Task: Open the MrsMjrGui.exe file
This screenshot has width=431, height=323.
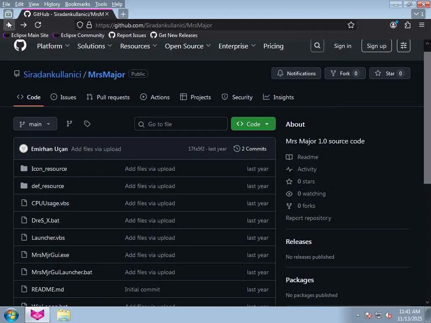Action: click(51, 255)
